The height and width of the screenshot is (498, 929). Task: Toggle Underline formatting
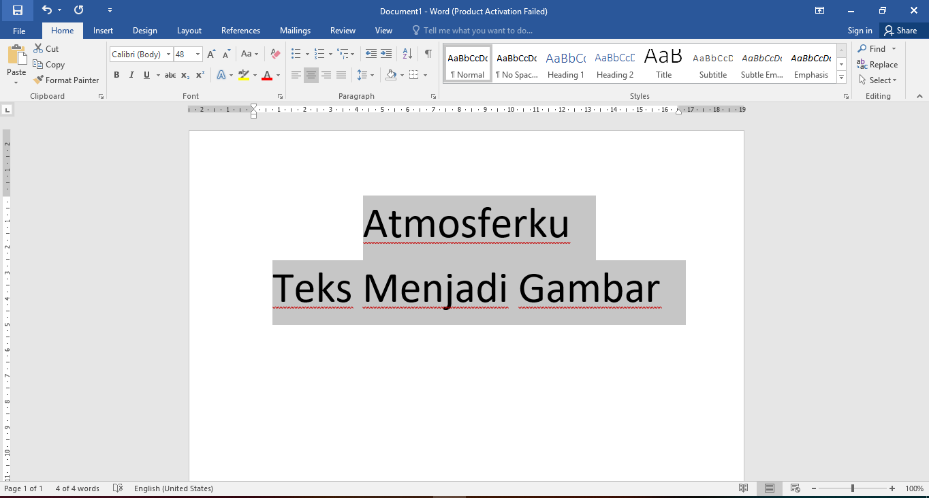[x=146, y=75]
